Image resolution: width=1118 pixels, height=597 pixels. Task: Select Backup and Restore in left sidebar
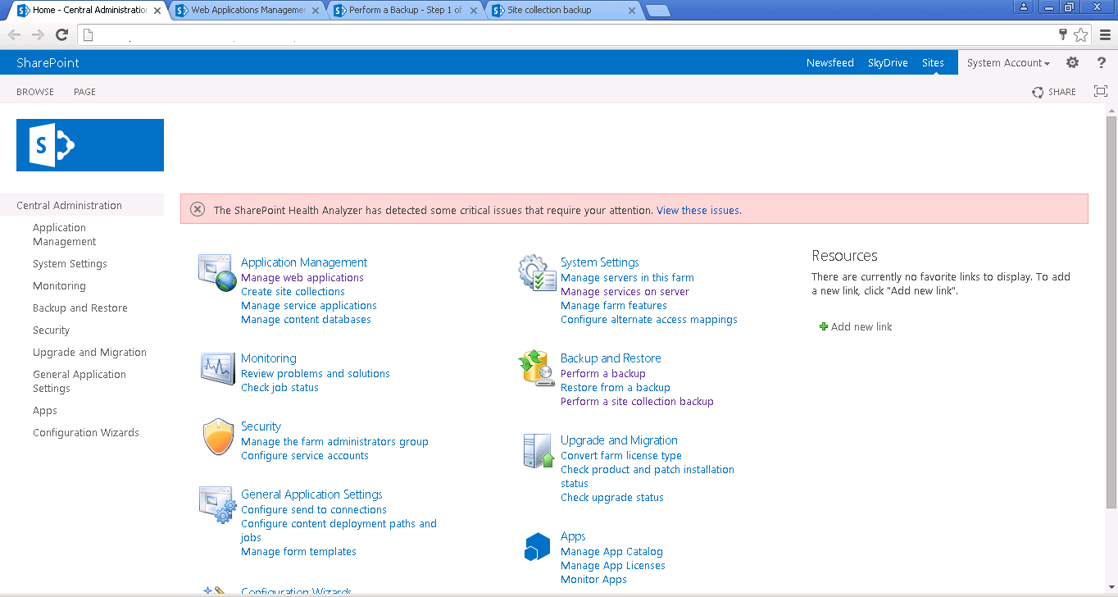coord(80,308)
